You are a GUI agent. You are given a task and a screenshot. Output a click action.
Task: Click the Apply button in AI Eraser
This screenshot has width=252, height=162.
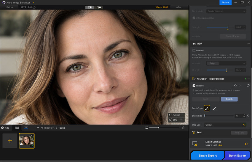(206, 99)
